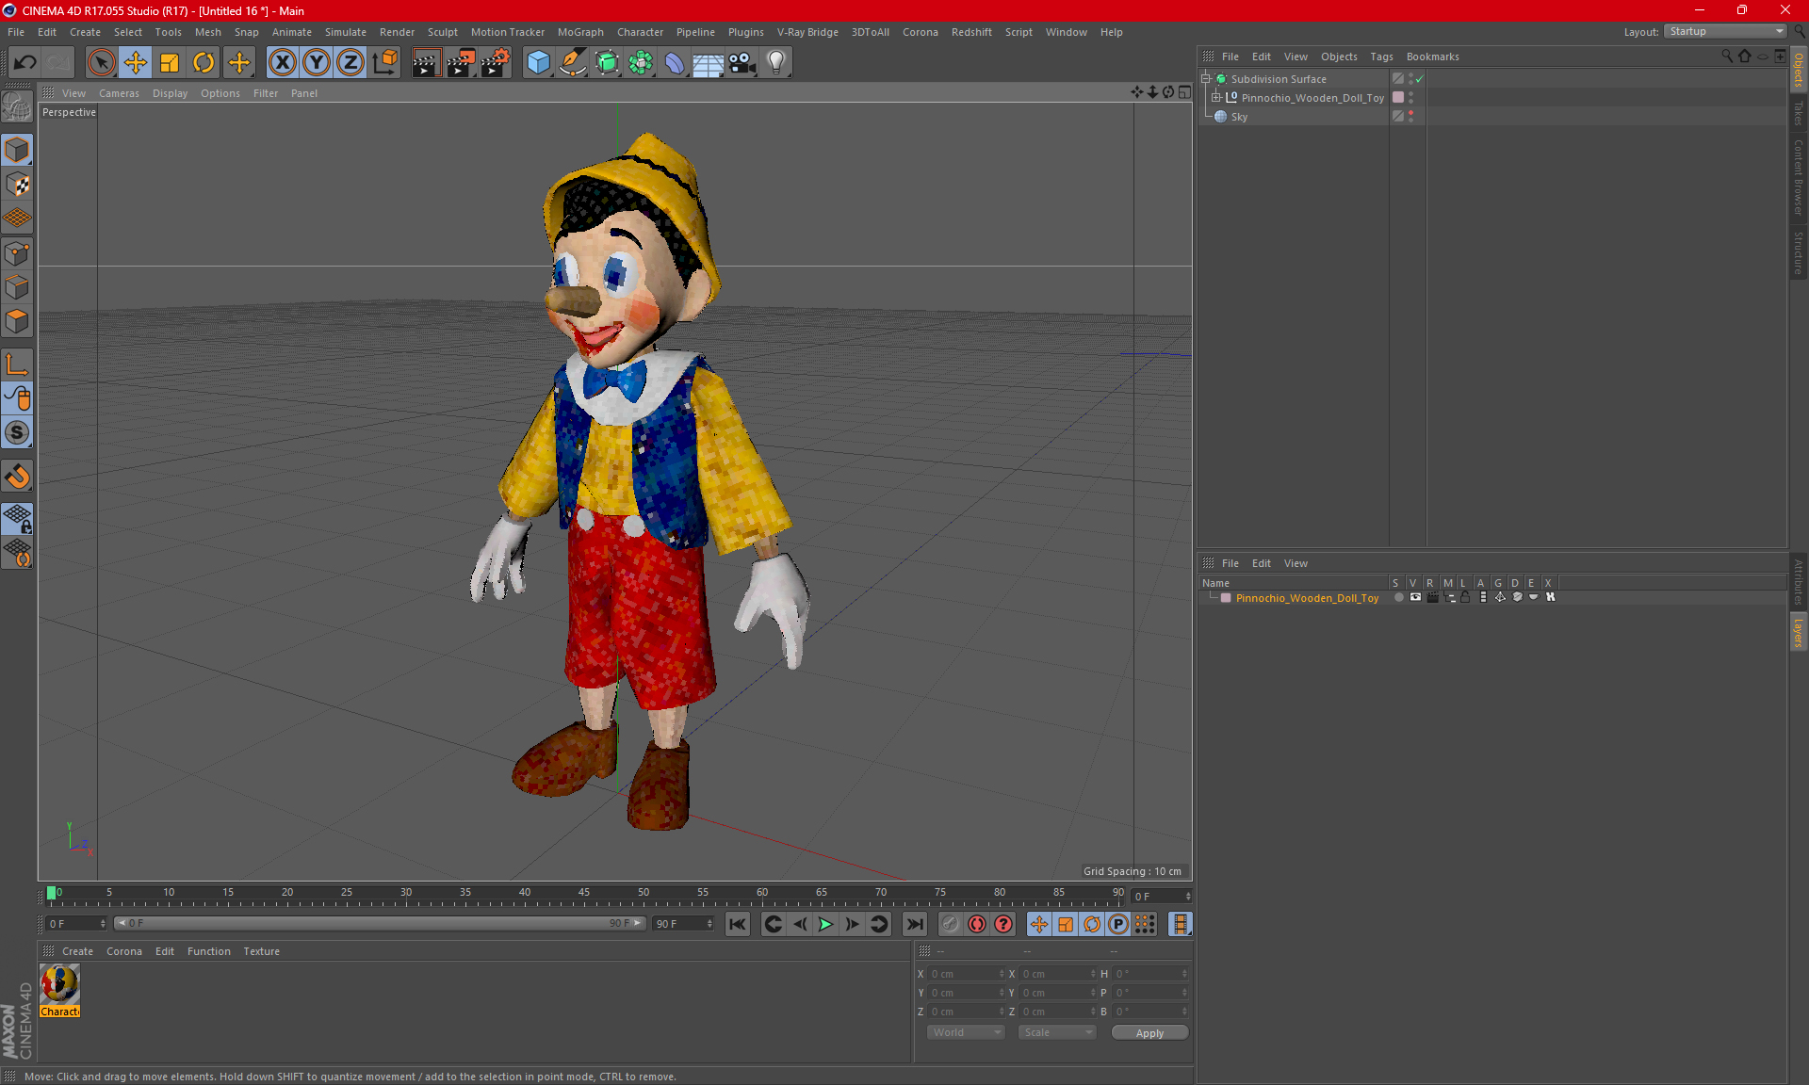Open the Objects side tab
This screenshot has width=1809, height=1085.
pos(1798,70)
